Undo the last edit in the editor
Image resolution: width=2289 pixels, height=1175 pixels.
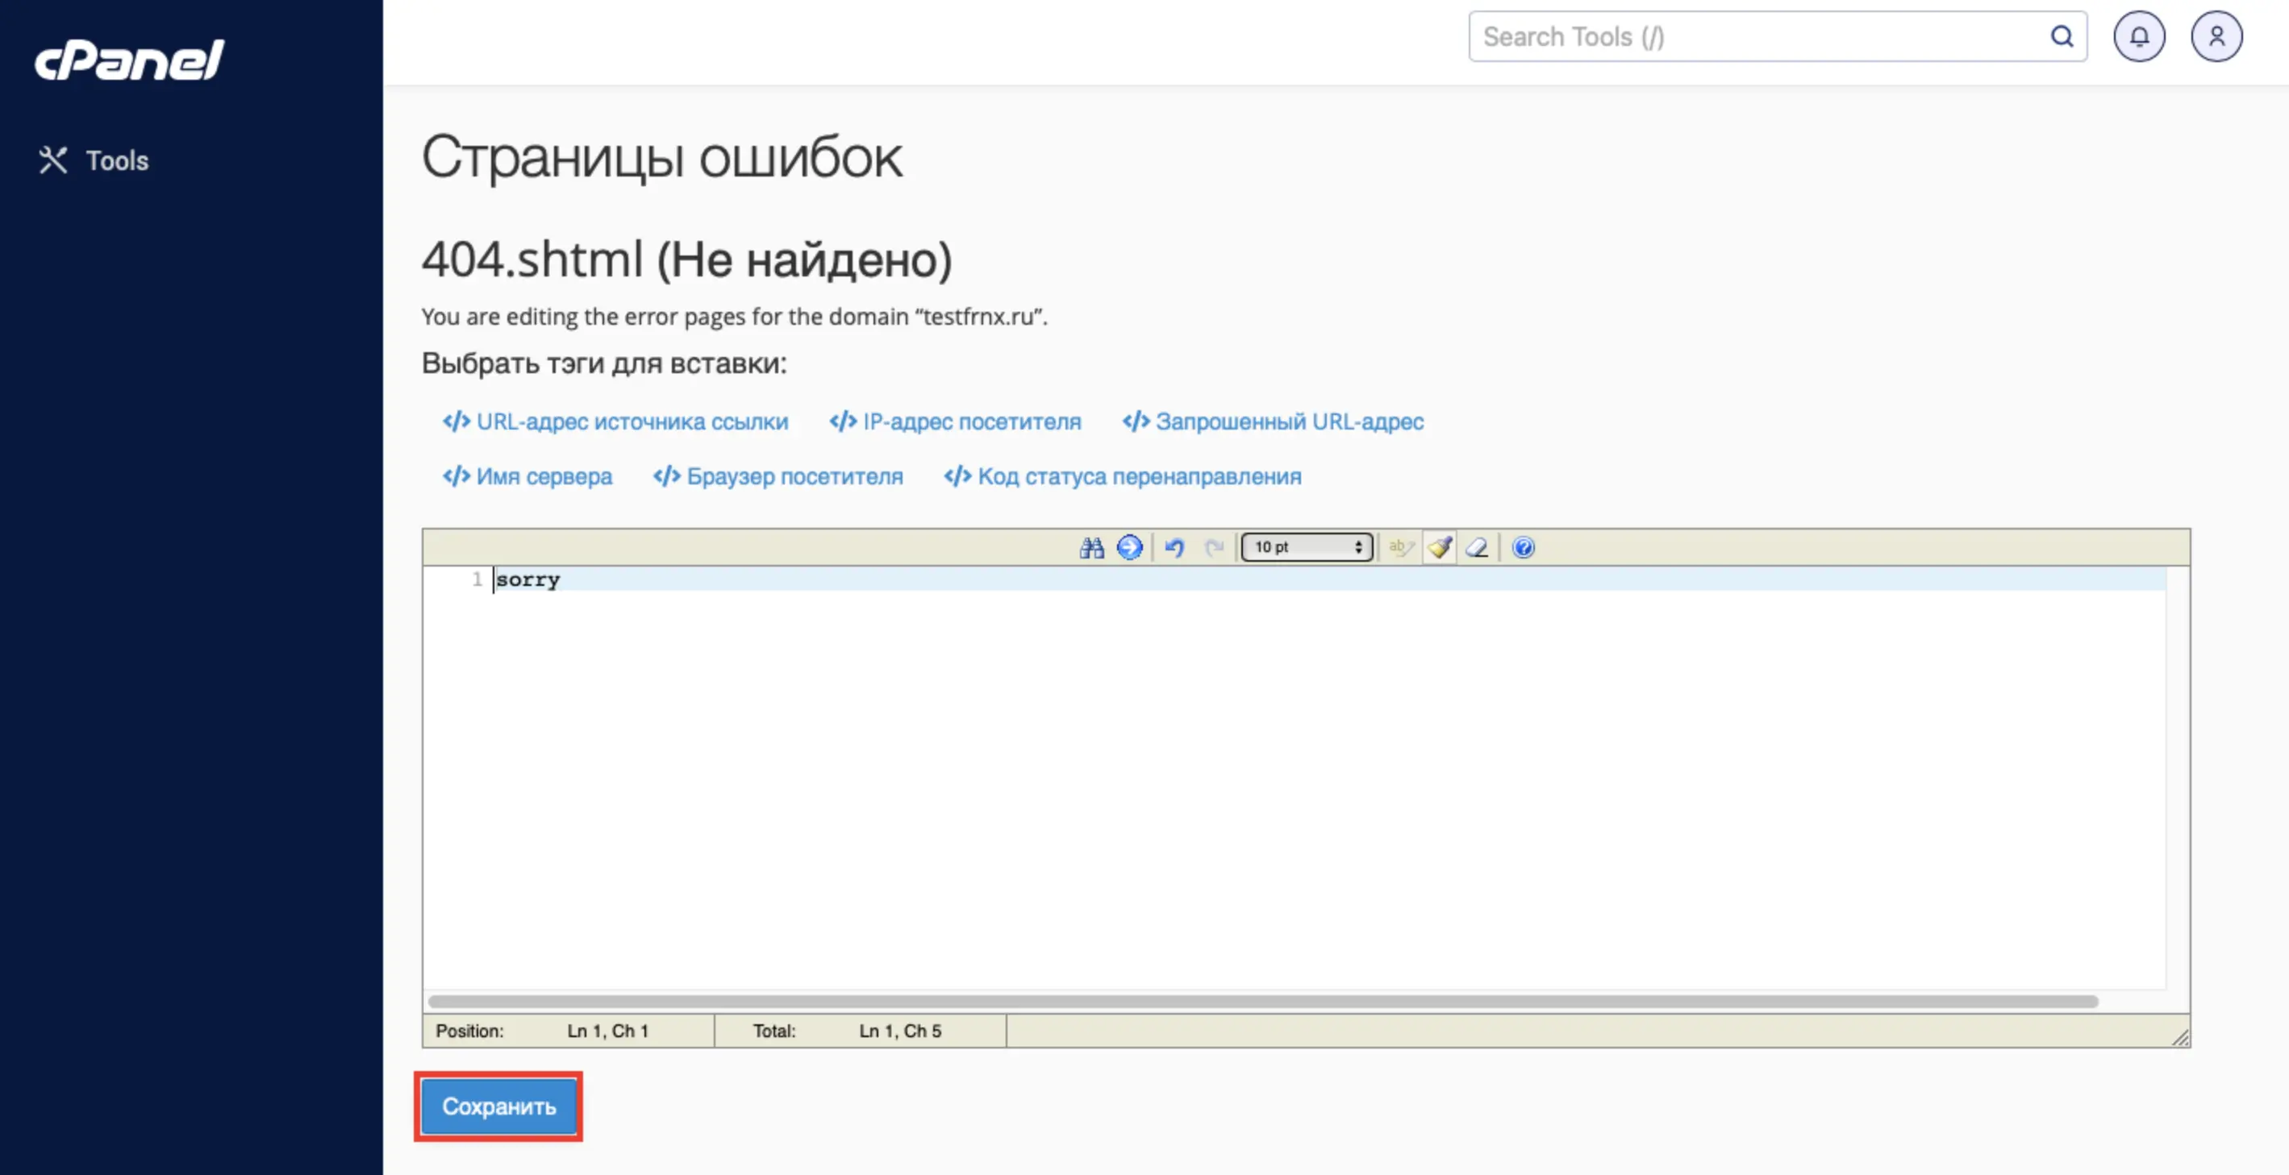click(1174, 547)
